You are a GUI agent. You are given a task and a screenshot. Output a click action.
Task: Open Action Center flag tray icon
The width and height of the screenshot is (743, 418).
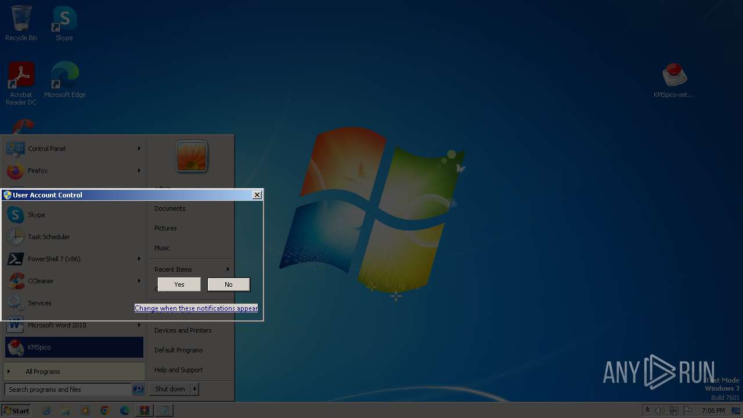pyautogui.click(x=688, y=410)
